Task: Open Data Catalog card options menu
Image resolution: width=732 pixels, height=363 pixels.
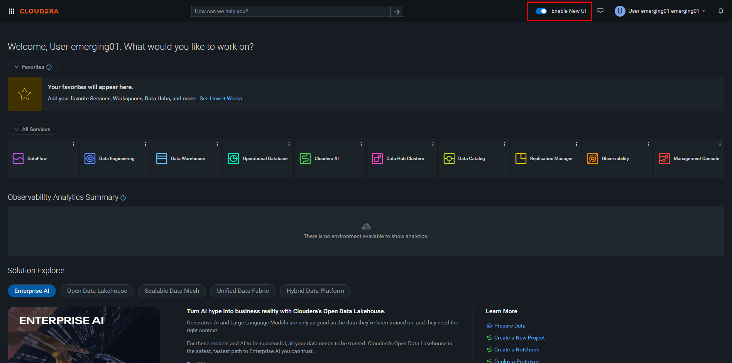Action: pyautogui.click(x=505, y=144)
